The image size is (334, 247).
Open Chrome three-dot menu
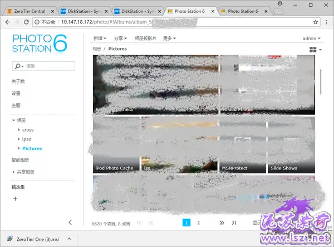pos(326,22)
